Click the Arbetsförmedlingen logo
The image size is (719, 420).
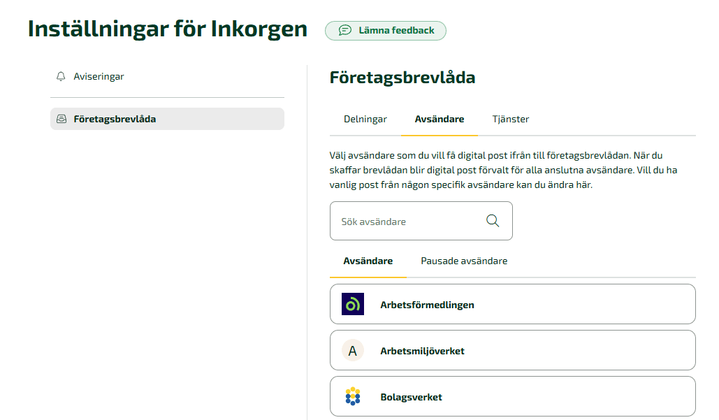coord(353,304)
